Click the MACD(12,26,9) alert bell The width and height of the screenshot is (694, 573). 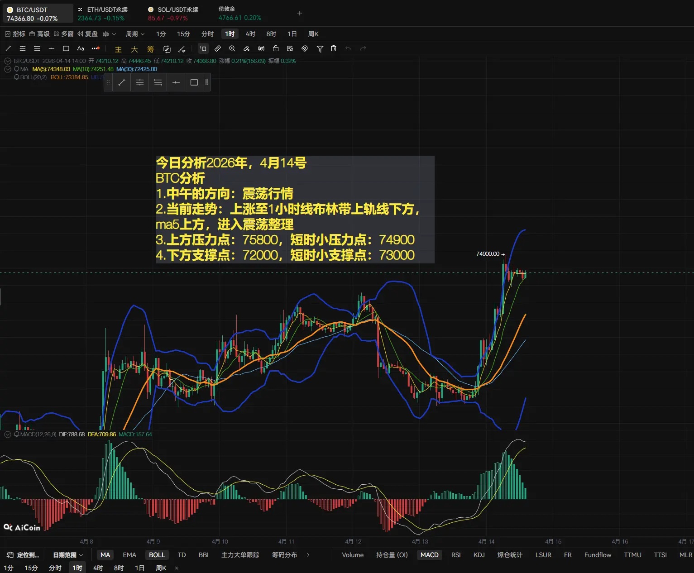click(x=17, y=435)
